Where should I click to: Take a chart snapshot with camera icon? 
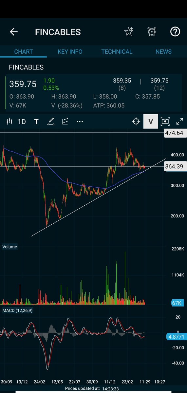tap(165, 122)
